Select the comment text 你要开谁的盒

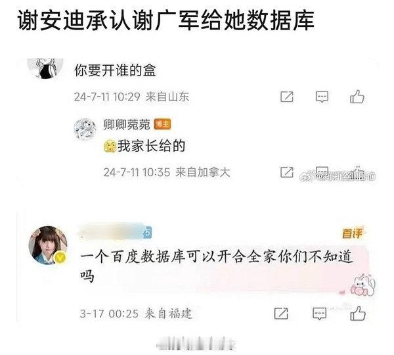click(x=115, y=70)
